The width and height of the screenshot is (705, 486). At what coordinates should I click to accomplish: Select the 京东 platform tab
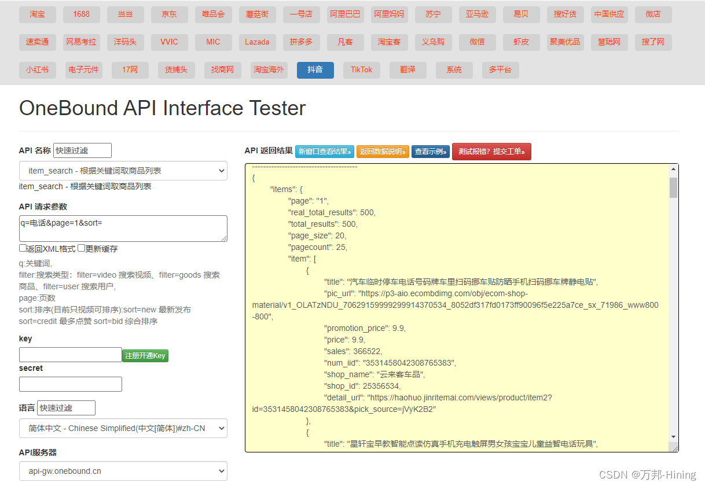(170, 14)
